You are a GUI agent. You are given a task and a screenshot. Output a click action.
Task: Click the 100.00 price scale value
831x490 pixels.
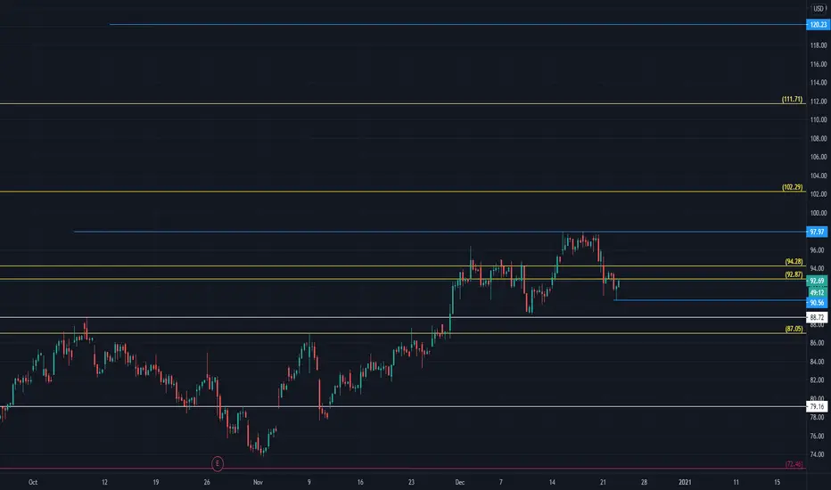[818, 214]
